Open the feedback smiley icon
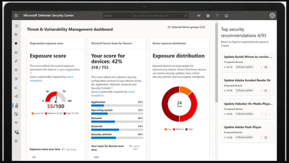289x163 pixels. (226, 16)
